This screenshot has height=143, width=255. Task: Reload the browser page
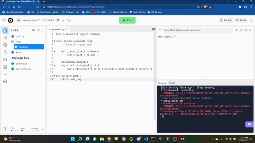[x=14, y=7]
